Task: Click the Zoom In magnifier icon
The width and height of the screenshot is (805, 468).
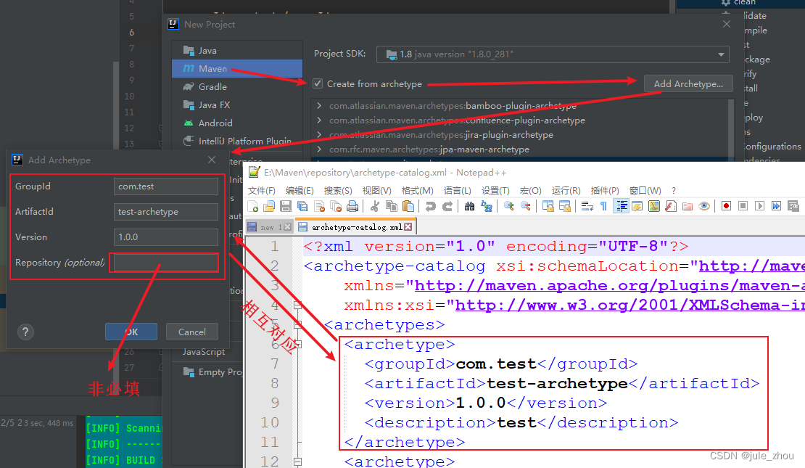Action: point(509,207)
